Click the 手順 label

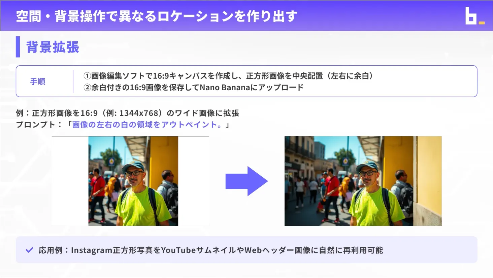click(37, 81)
